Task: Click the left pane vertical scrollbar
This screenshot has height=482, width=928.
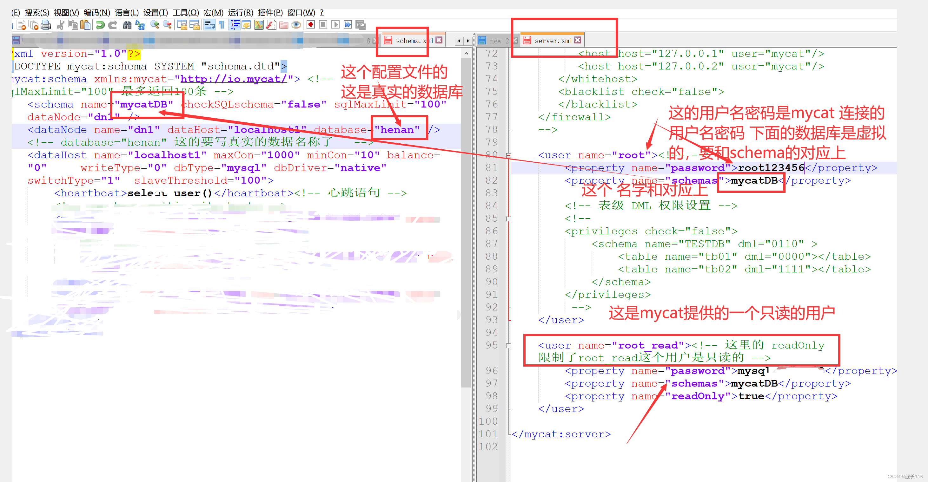Action: tap(466, 223)
